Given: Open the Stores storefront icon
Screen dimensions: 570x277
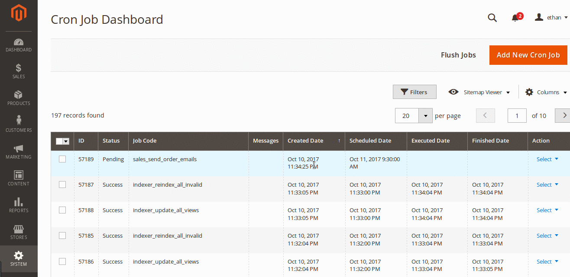Looking at the screenshot, I should click(19, 229).
